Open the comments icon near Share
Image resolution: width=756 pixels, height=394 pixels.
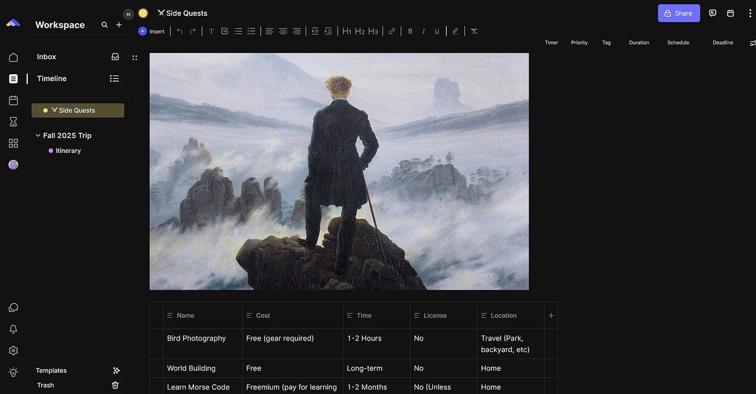pos(713,13)
